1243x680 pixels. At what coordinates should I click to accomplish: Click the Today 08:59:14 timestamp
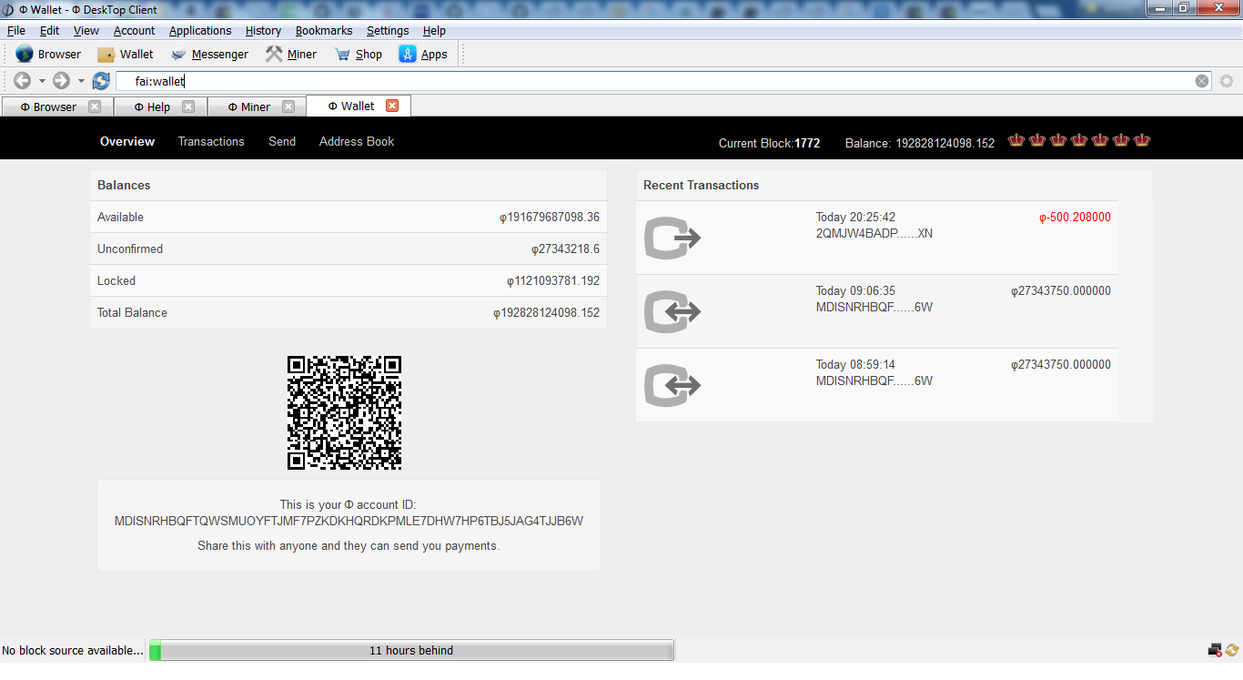coord(855,365)
